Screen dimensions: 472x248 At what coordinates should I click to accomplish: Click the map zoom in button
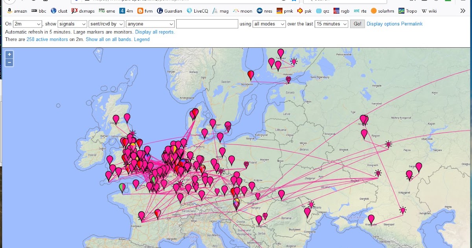pyautogui.click(x=9, y=54)
